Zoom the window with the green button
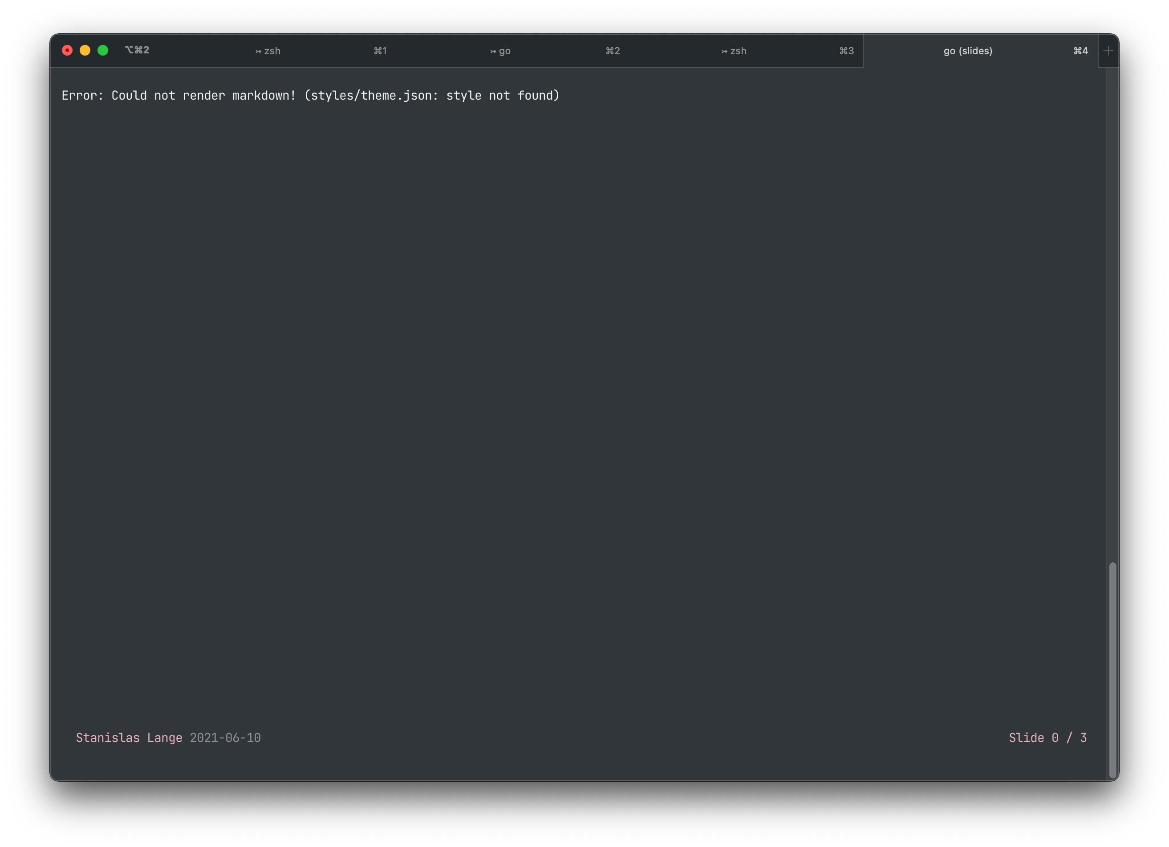Viewport: 1169px width, 847px height. click(103, 50)
